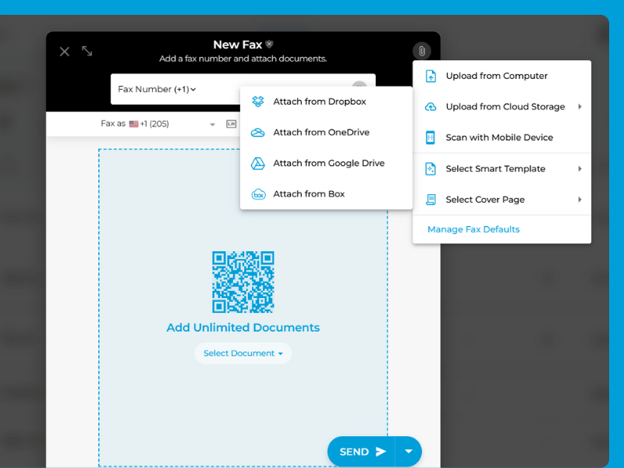The image size is (624, 468).
Task: Open the SEND options dropdown arrow
Action: (x=408, y=452)
